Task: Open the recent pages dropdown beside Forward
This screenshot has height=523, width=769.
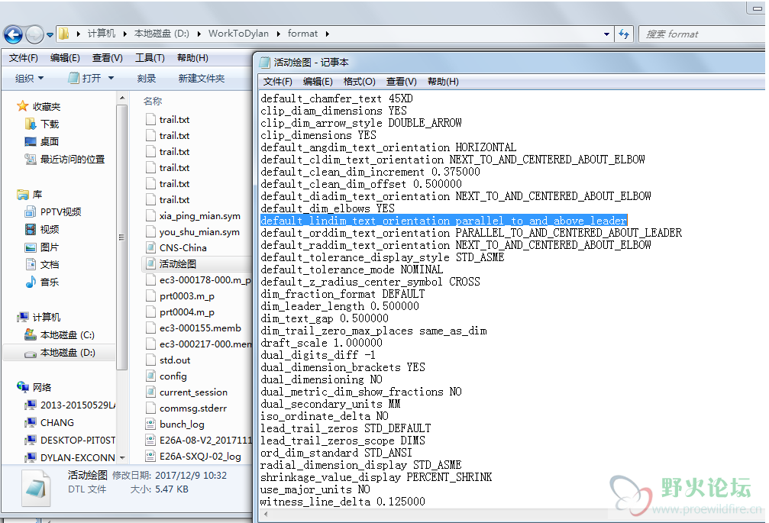Action: pos(50,35)
